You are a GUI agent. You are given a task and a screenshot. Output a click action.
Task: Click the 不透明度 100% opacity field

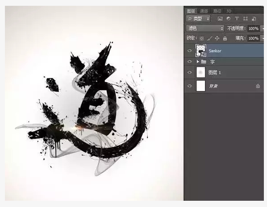[x=253, y=29]
